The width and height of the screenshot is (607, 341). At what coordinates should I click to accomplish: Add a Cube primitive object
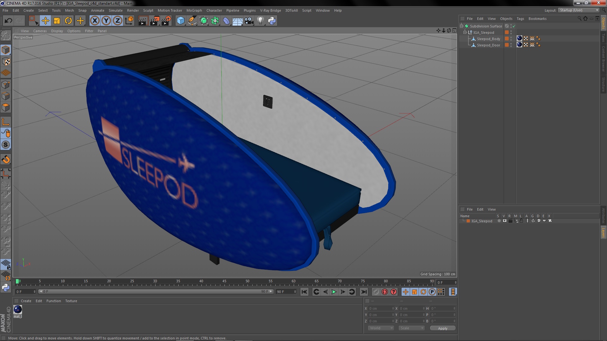pyautogui.click(x=181, y=21)
